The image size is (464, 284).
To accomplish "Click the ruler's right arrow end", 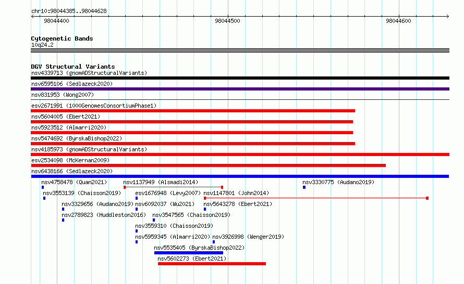I will pyautogui.click(x=448, y=16).
